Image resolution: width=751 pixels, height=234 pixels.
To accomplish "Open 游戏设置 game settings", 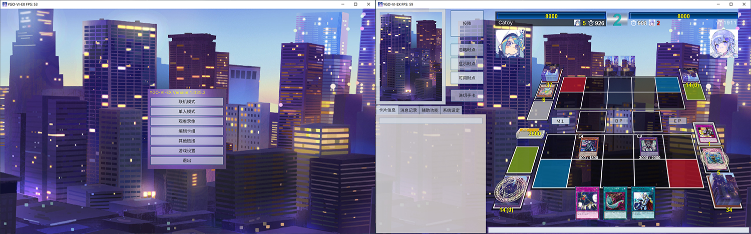I will (187, 150).
